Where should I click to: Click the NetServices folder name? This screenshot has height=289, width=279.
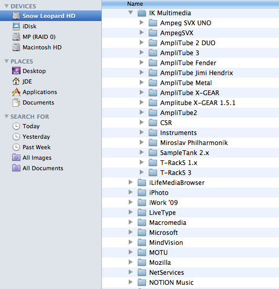pyautogui.click(x=167, y=272)
